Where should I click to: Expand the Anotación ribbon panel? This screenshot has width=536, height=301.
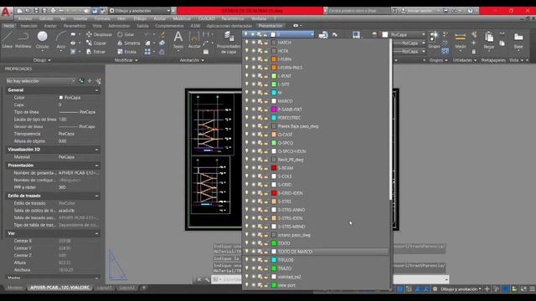tap(192, 60)
